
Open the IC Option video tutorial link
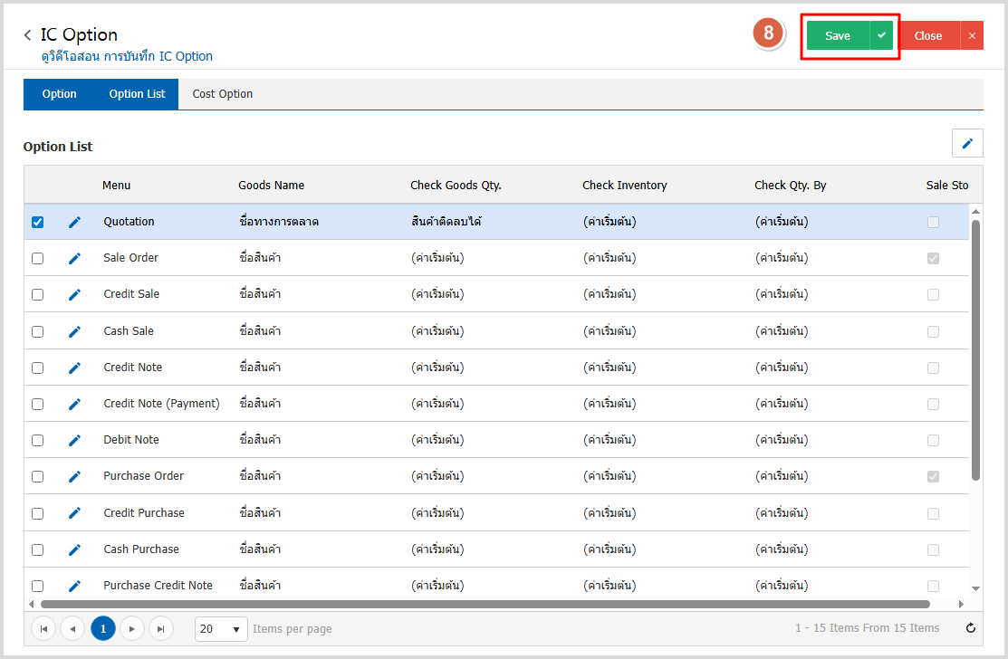(128, 56)
